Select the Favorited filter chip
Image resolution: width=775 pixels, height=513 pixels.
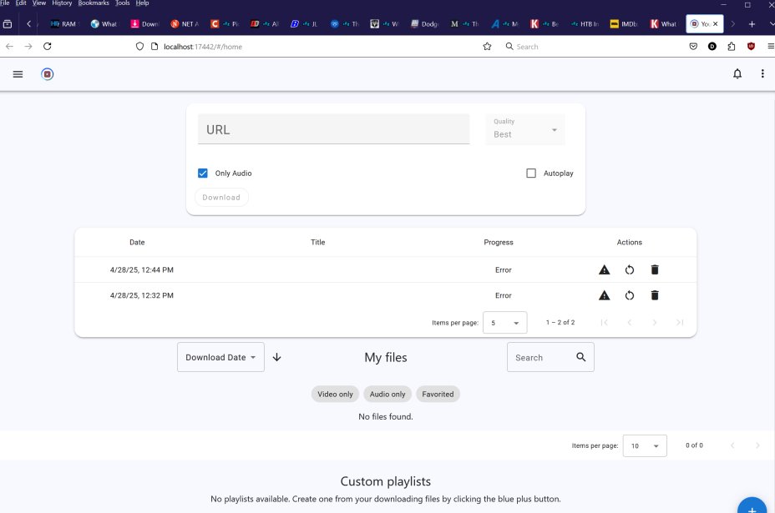(x=438, y=394)
